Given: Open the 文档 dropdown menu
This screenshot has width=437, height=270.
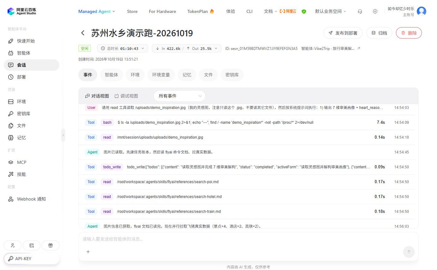Looking at the screenshot, I should pyautogui.click(x=271, y=11).
